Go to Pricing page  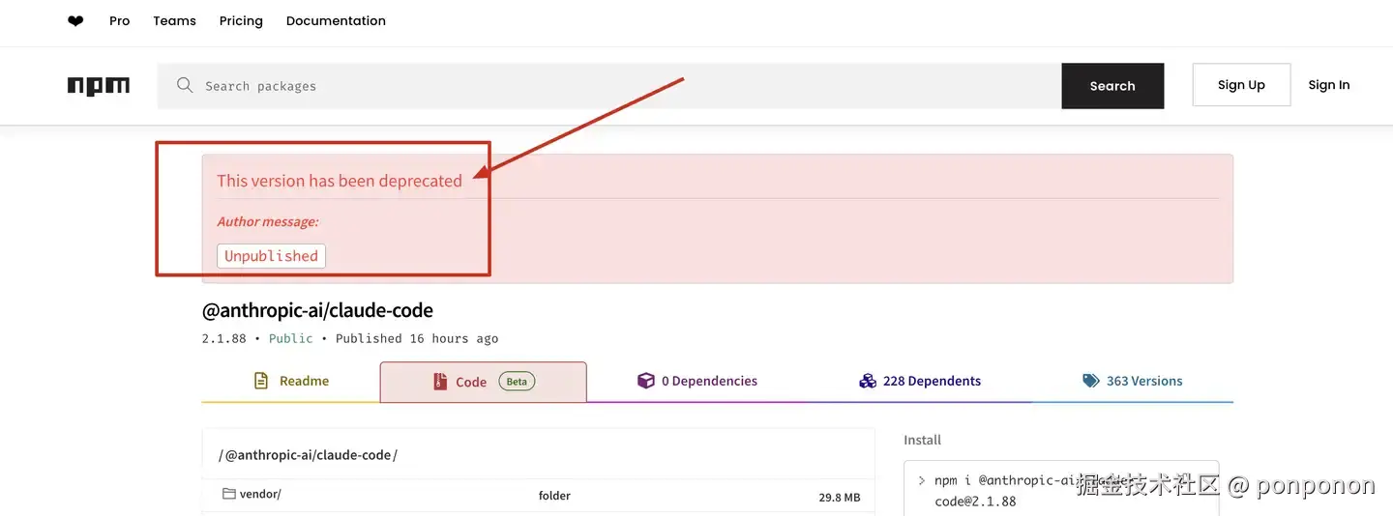pos(241,21)
